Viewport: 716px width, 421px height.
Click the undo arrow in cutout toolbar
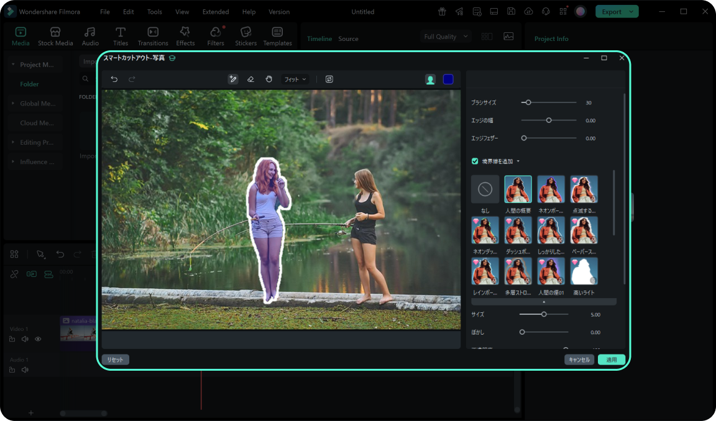pyautogui.click(x=114, y=79)
